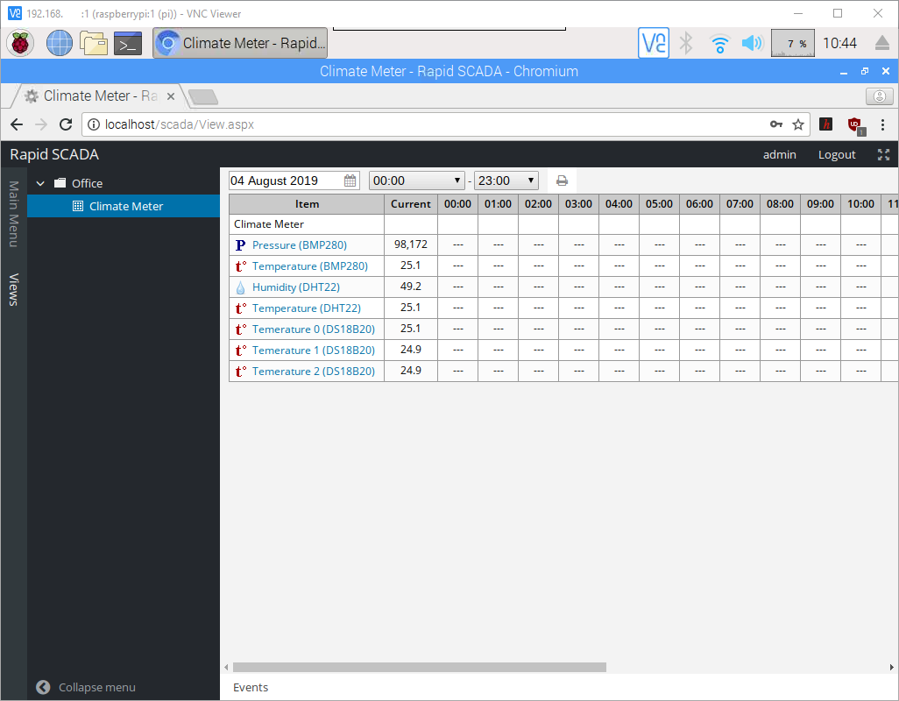Open a new browser tab

click(x=203, y=97)
